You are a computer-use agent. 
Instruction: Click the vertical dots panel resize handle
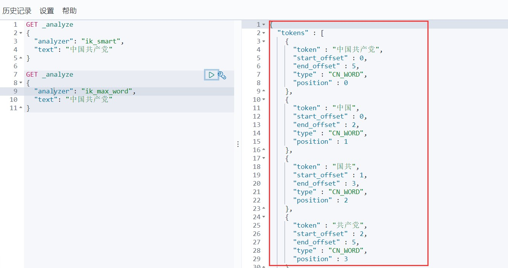click(x=238, y=144)
